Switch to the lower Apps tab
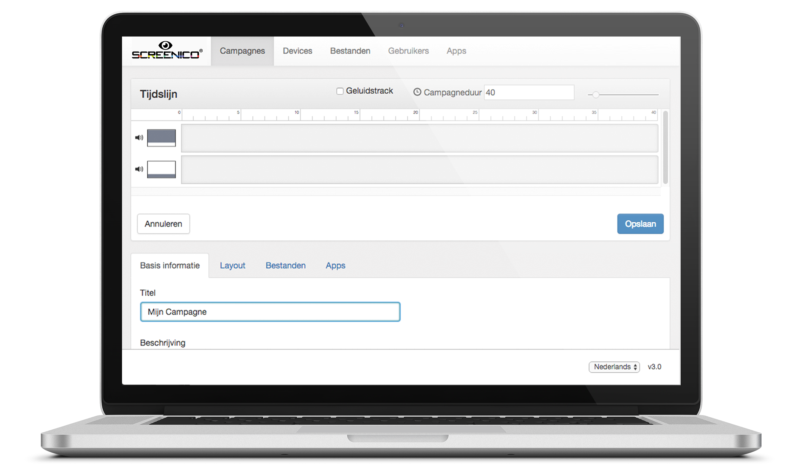The height and width of the screenshot is (474, 799). click(x=335, y=266)
